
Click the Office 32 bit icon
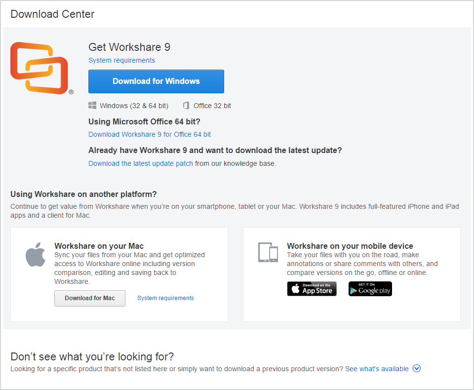[186, 106]
